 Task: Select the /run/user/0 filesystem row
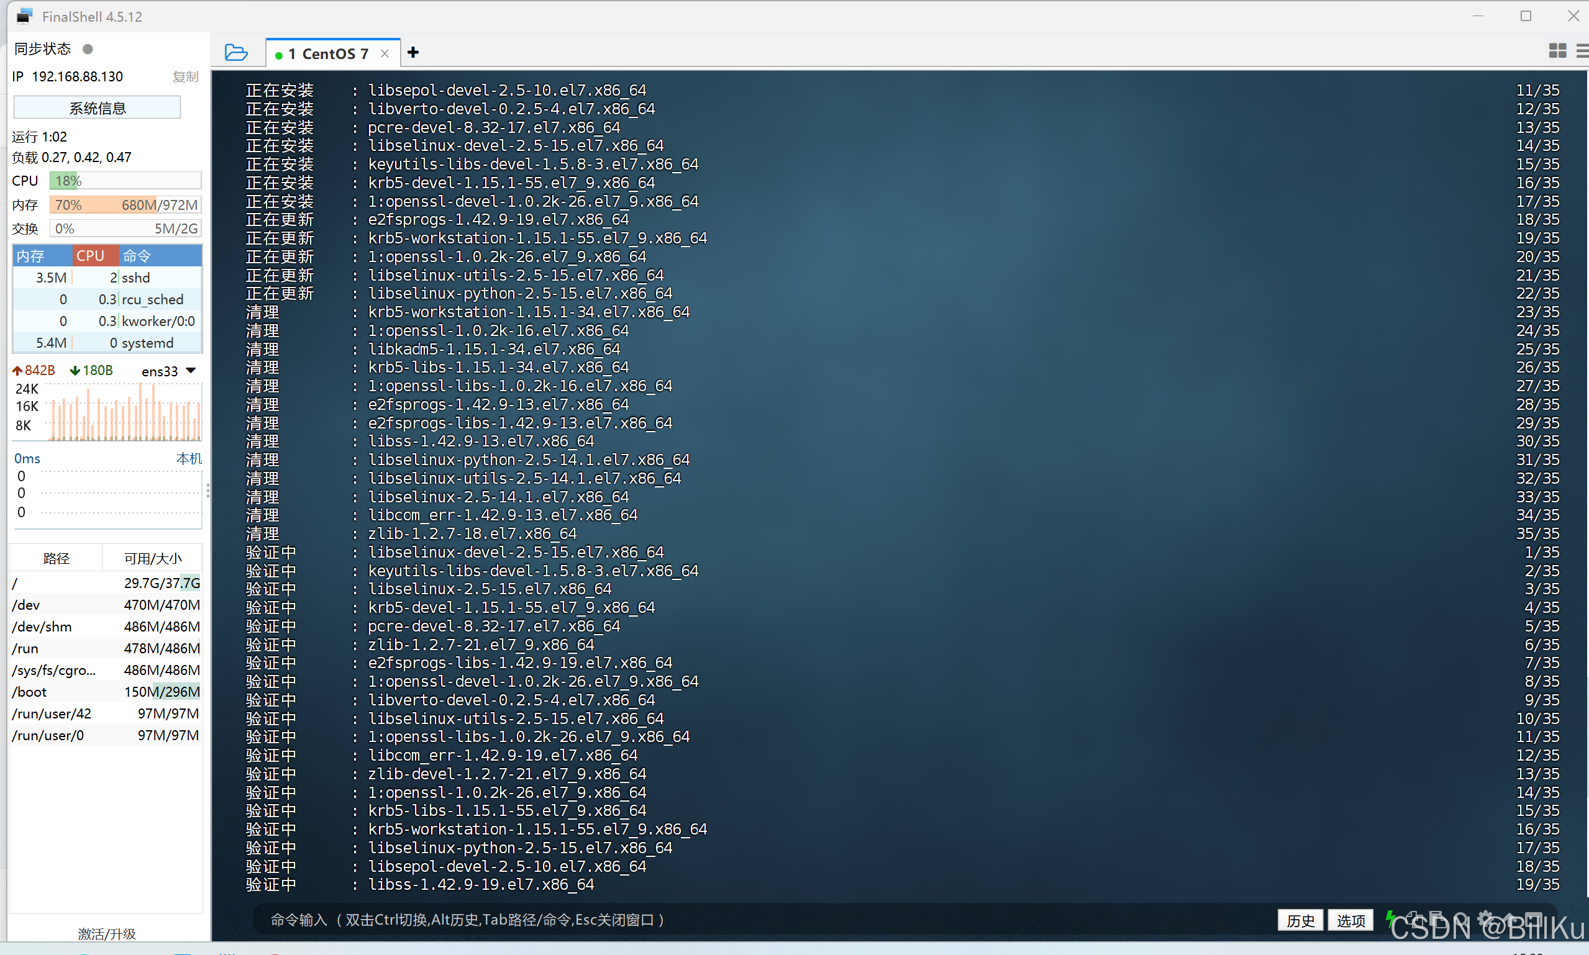pyautogui.click(x=106, y=736)
